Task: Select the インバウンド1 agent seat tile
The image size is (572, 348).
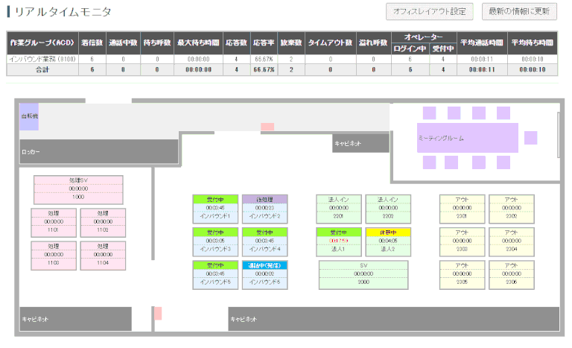Action: coord(214,209)
